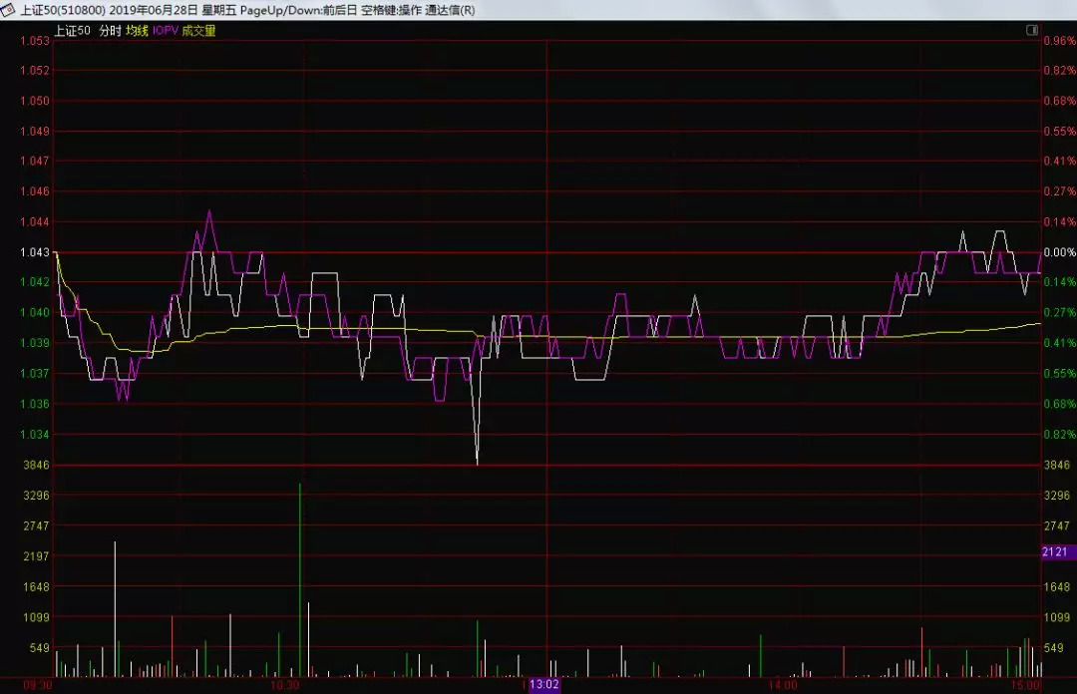Click the red 0.68% percent label
This screenshot has height=694, width=1077.
[1060, 101]
